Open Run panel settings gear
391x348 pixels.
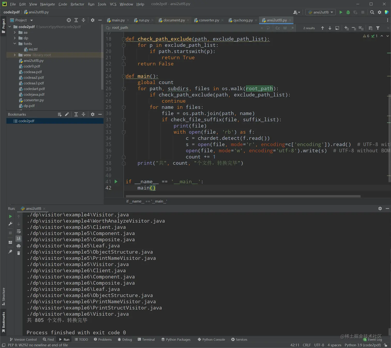tap(380, 208)
